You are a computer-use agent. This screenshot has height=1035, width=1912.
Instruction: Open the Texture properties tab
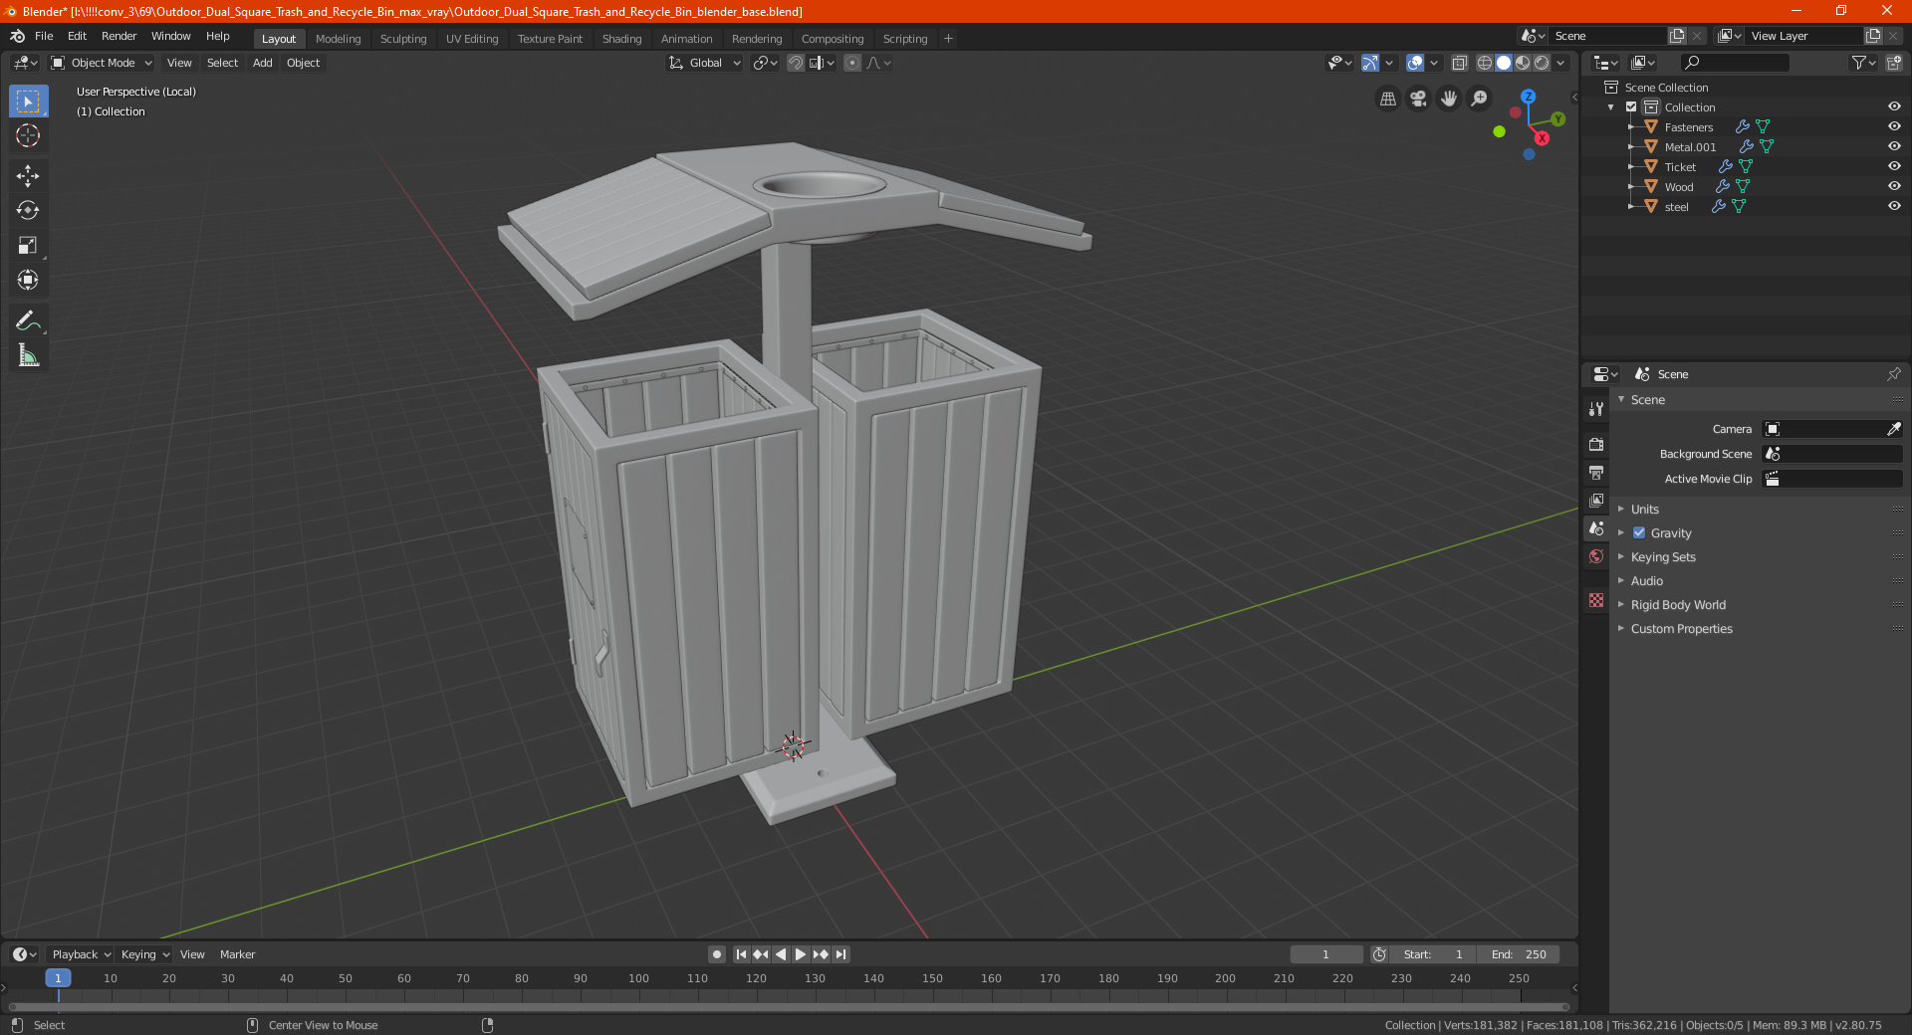click(1596, 600)
